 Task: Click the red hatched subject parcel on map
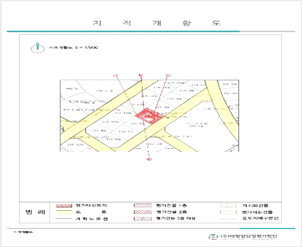click(149, 116)
